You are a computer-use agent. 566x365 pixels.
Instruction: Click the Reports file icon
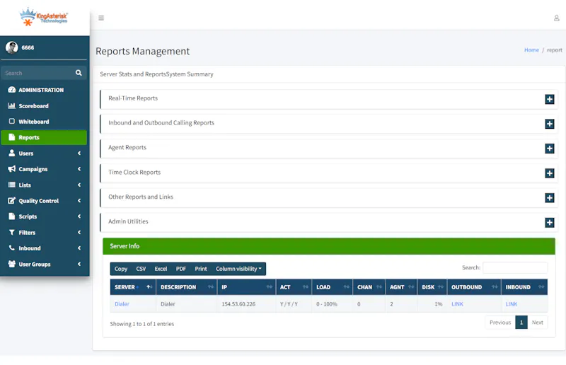[x=12, y=137]
